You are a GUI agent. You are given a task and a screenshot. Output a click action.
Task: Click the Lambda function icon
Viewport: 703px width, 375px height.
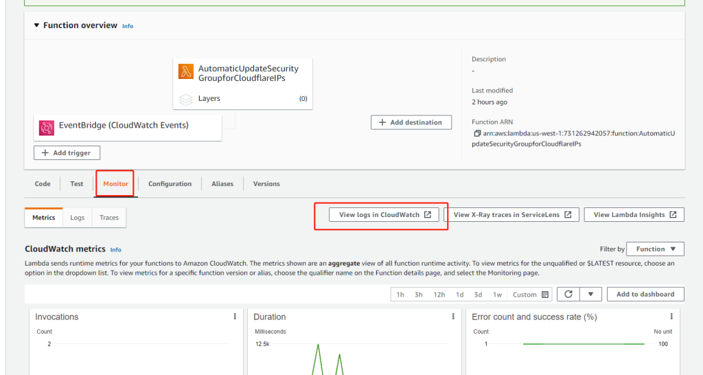coord(186,71)
